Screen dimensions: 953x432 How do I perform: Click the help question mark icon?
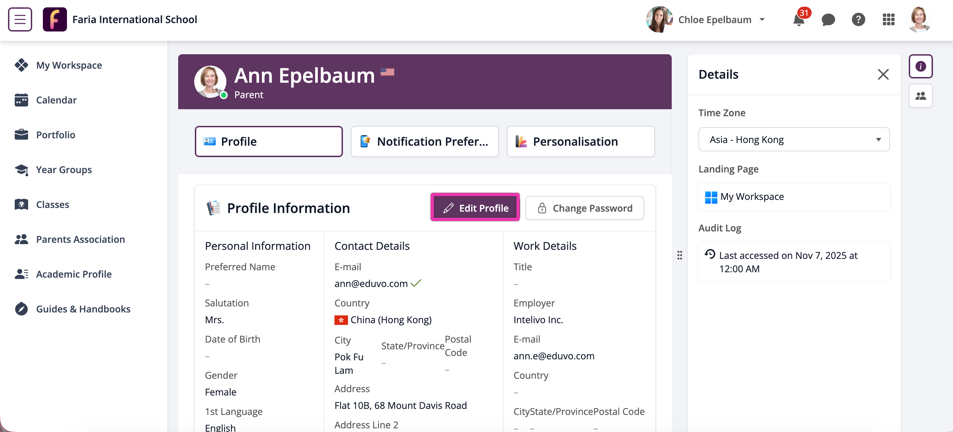pos(858,20)
